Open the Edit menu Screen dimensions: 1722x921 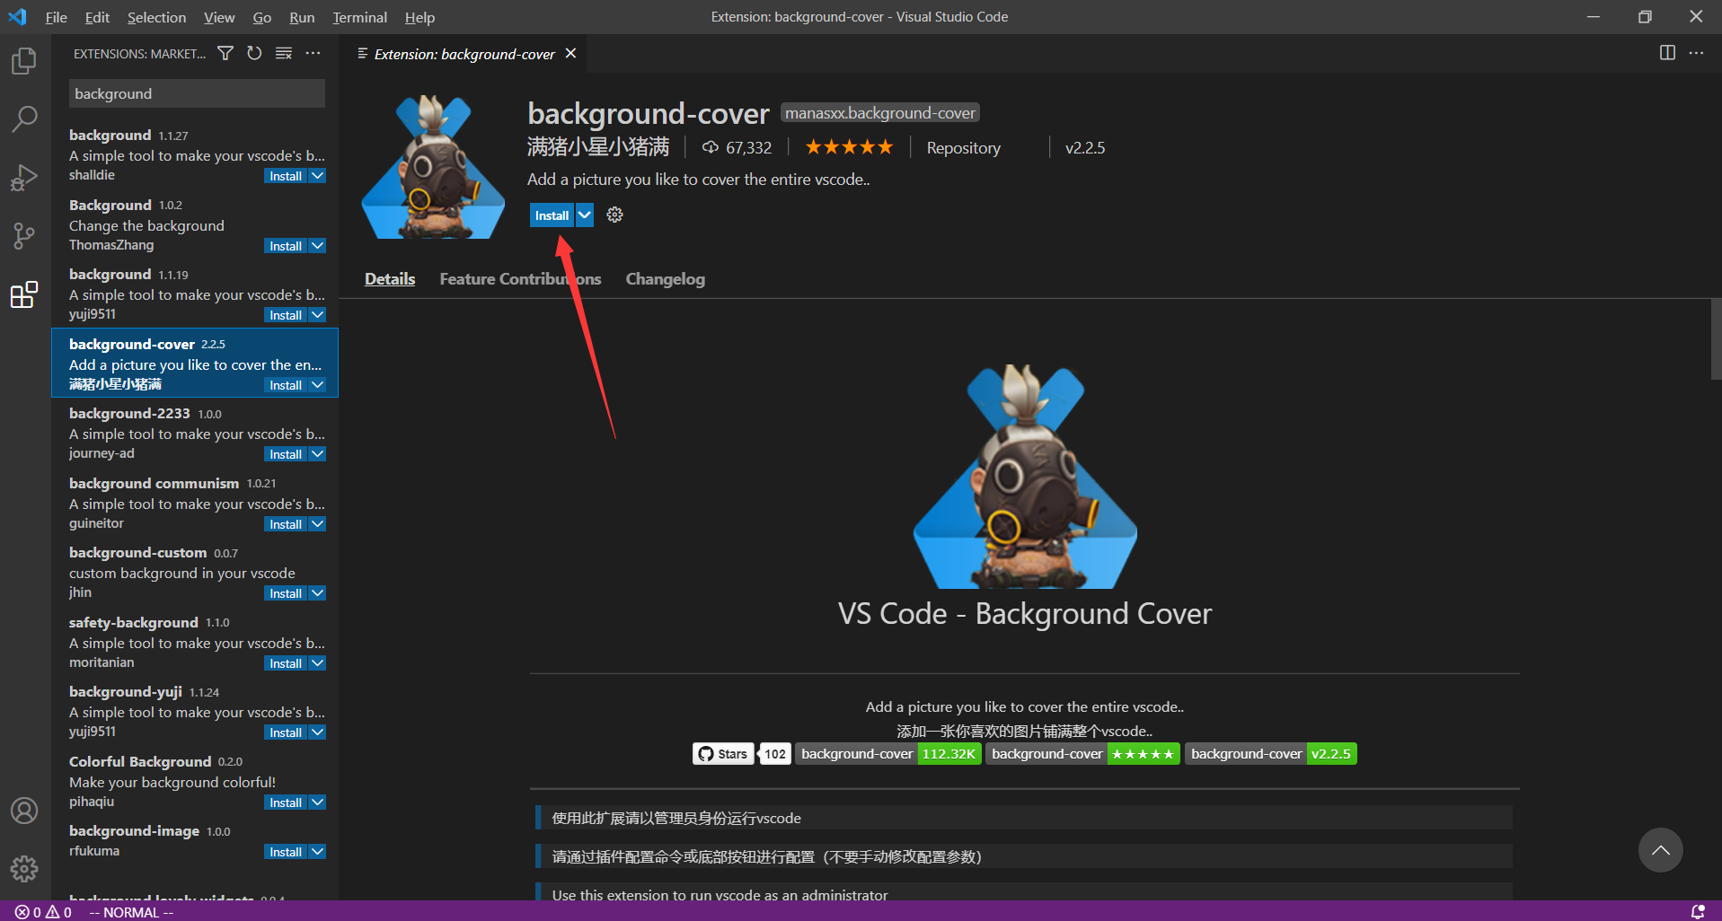point(97,17)
